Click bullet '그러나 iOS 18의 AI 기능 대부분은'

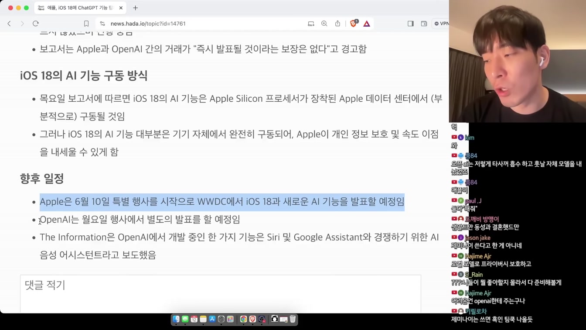point(239,143)
